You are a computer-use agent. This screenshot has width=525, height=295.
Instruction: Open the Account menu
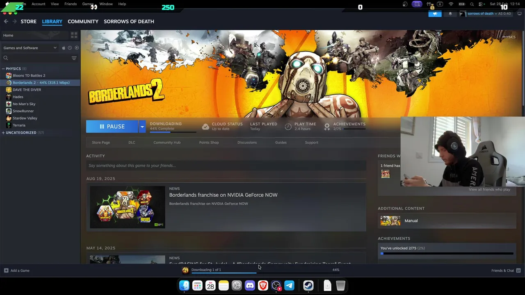coord(39,4)
